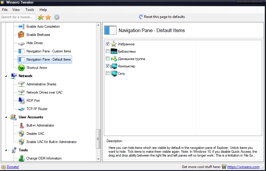Tick the Библиотеки checkbox
This screenshot has width=266, height=171.
[107, 51]
